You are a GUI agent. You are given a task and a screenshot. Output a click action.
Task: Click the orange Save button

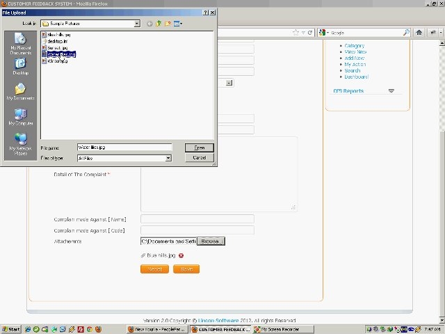[186, 269]
